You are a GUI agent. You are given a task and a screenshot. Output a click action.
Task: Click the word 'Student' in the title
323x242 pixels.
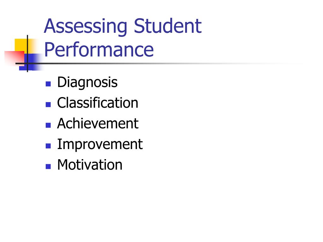coord(168,26)
